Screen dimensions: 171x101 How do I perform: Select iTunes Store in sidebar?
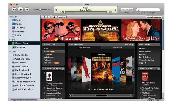[24, 43]
